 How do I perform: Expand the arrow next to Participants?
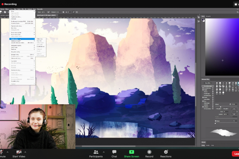click(104, 152)
